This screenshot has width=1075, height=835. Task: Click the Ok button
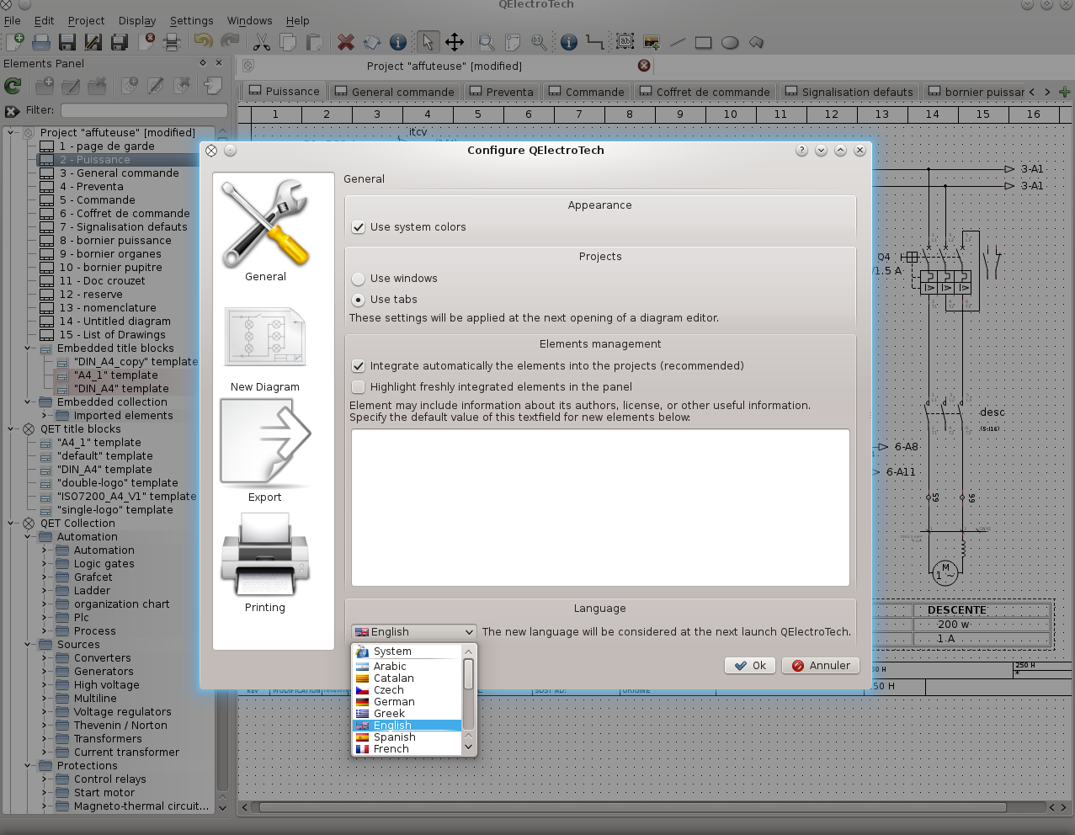[750, 666]
